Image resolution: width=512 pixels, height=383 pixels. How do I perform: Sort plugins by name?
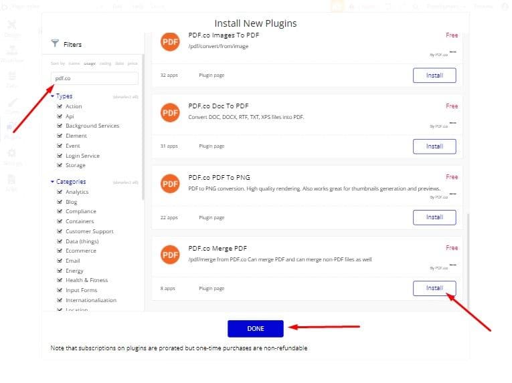pyautogui.click(x=74, y=63)
